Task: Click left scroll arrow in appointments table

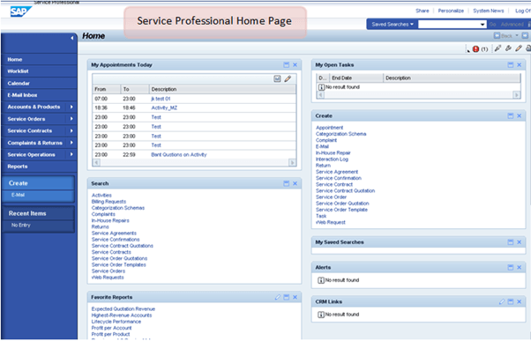Action: [96, 163]
